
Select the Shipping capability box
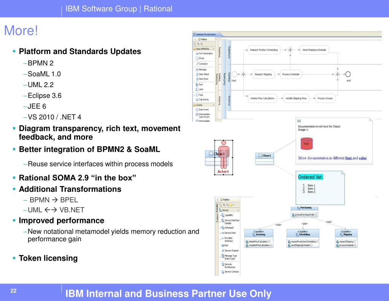(x=346, y=239)
